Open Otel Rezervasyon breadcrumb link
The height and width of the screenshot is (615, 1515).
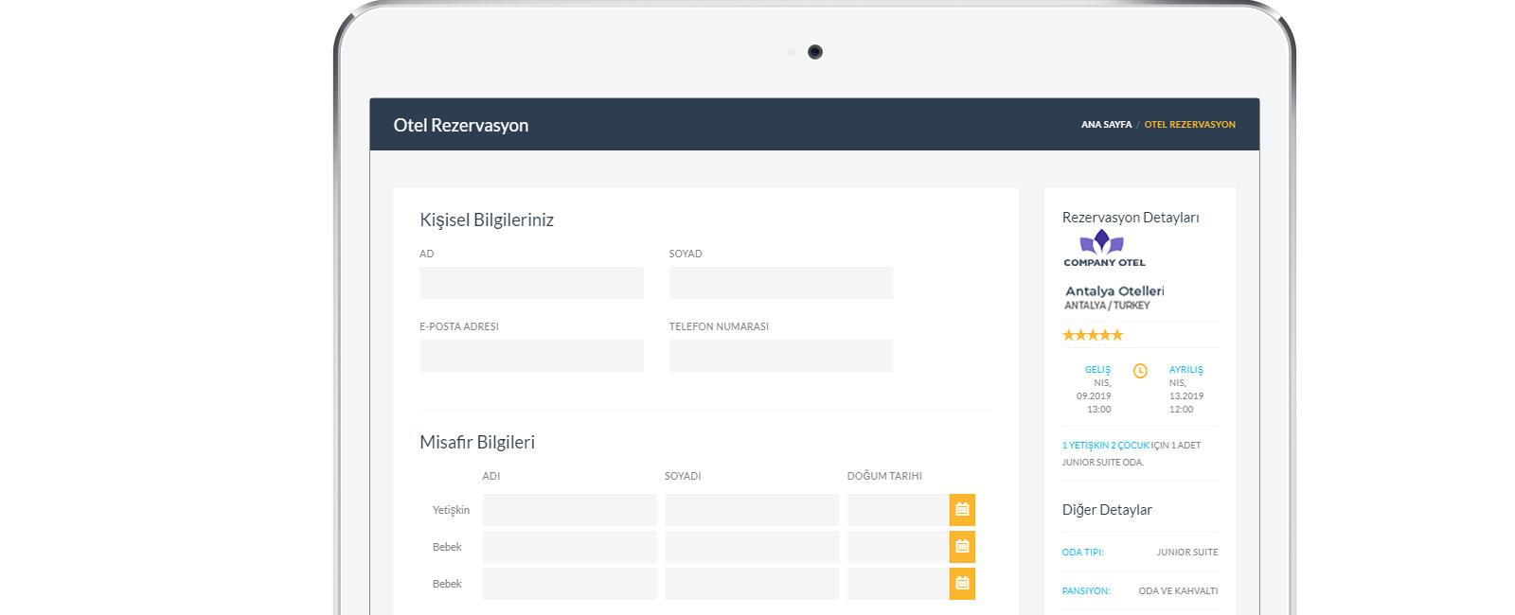[x=1189, y=124]
